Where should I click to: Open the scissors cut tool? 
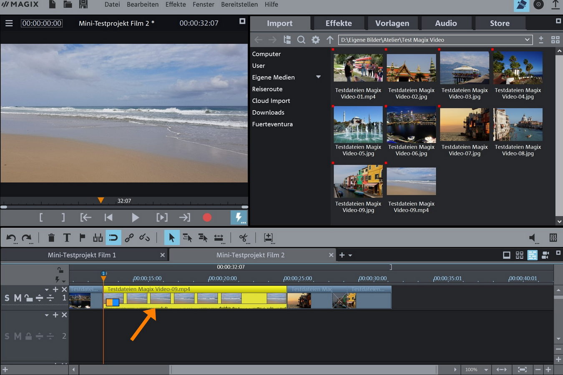click(x=243, y=238)
